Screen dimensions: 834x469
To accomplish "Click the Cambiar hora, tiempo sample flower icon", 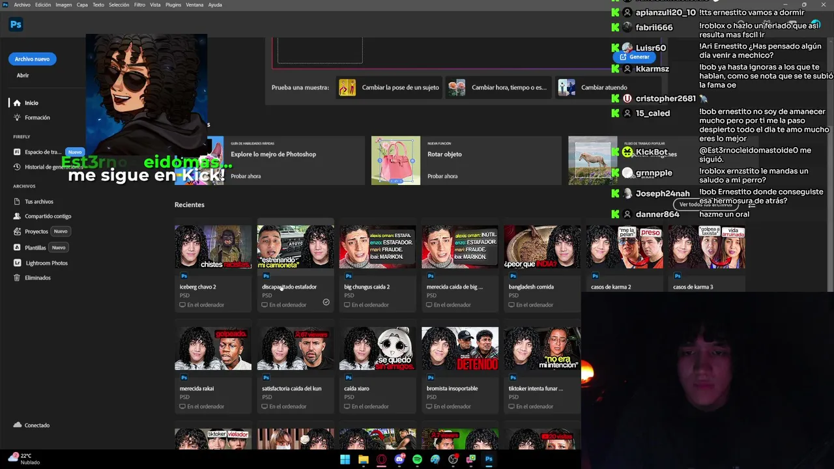I will point(457,87).
